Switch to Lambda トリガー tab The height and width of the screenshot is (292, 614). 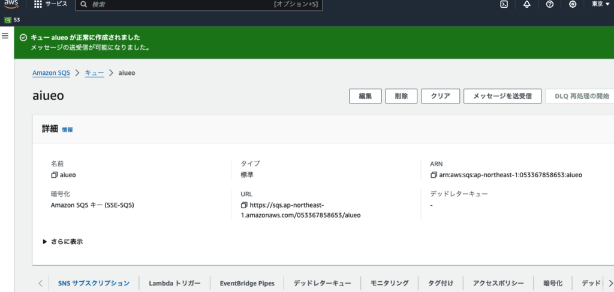[174, 284]
